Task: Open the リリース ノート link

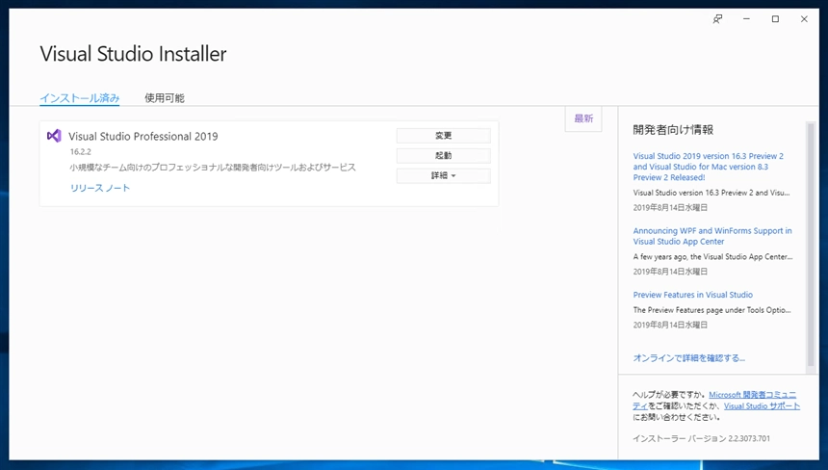Action: pyautogui.click(x=100, y=188)
